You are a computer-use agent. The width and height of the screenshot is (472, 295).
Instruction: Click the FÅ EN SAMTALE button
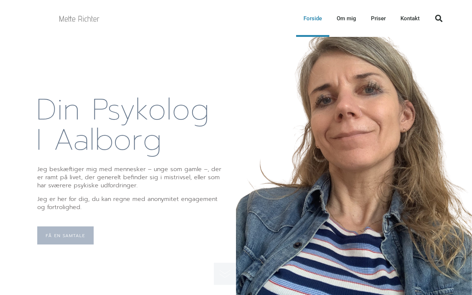[x=65, y=235]
